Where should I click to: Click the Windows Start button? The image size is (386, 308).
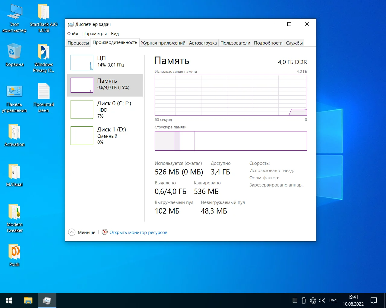[9, 300]
